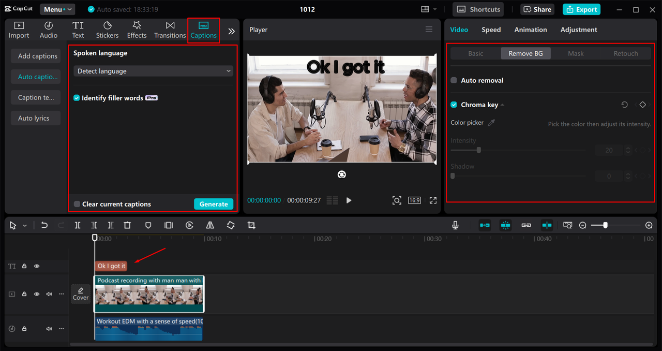Add a Chroma key keyframe diamond
662x351 pixels.
(642, 105)
